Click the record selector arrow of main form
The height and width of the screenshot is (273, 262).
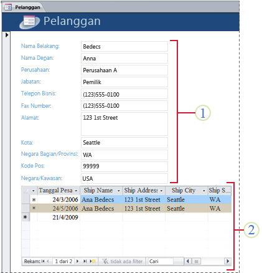(x=7, y=35)
